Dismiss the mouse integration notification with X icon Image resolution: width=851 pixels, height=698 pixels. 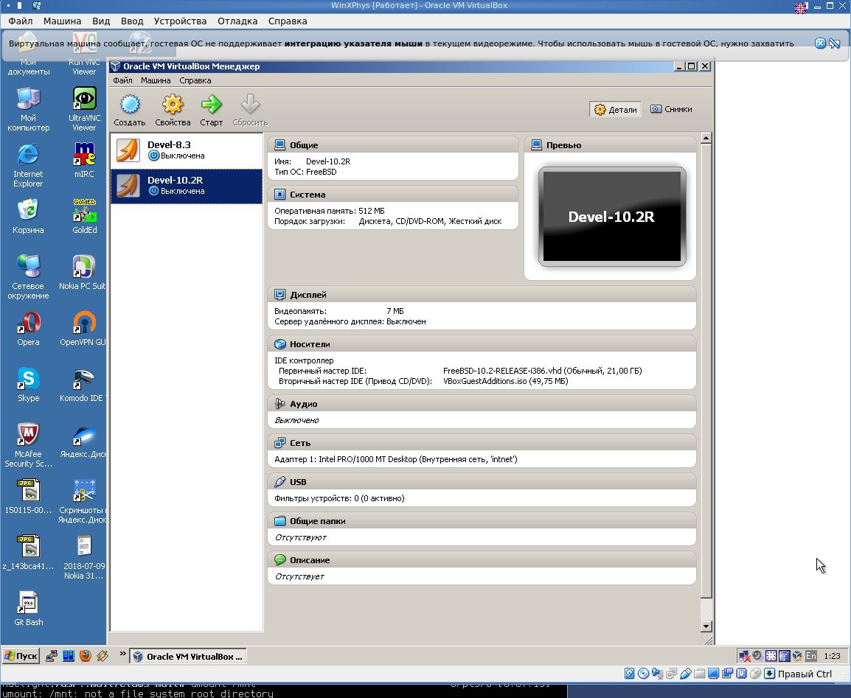[821, 43]
